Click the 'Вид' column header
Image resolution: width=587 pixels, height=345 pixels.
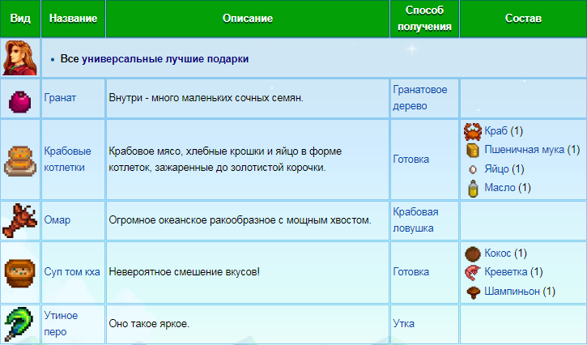(20, 19)
